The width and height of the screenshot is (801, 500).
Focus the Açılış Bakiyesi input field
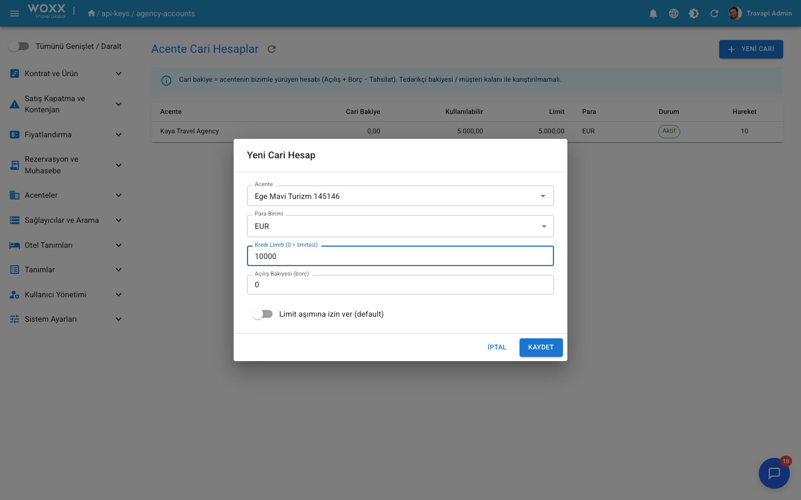400,284
